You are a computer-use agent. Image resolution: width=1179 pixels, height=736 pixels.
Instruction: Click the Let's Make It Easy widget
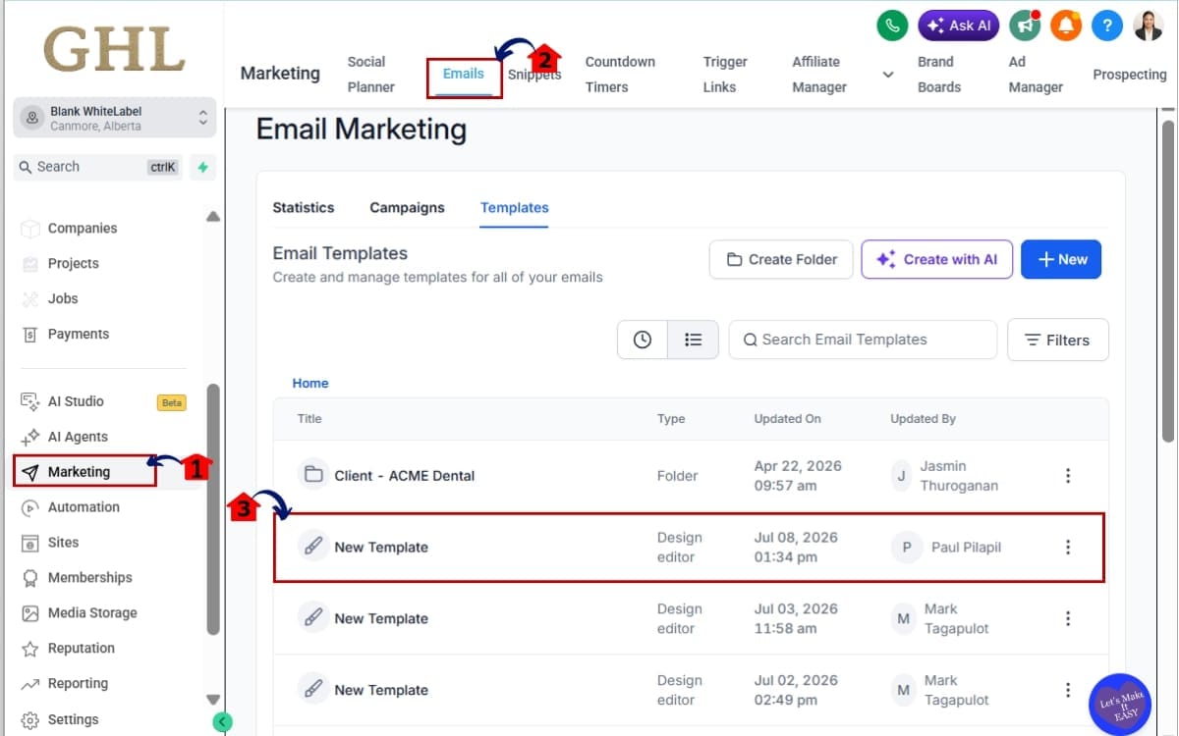pyautogui.click(x=1120, y=705)
